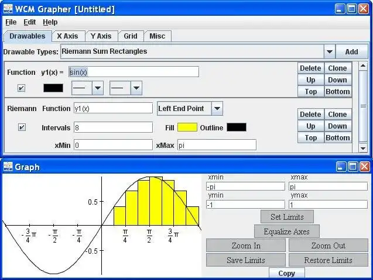Open the second line style dropdown
The image size is (373, 280).
click(126, 88)
